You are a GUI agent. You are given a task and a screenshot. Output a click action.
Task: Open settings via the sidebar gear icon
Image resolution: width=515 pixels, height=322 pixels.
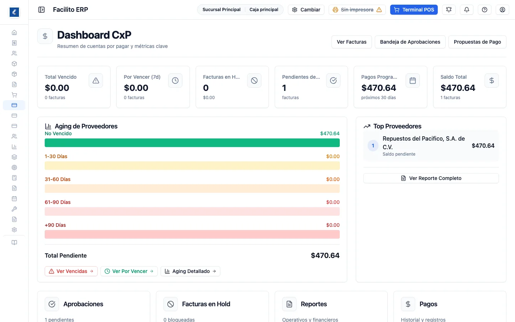pyautogui.click(x=14, y=230)
